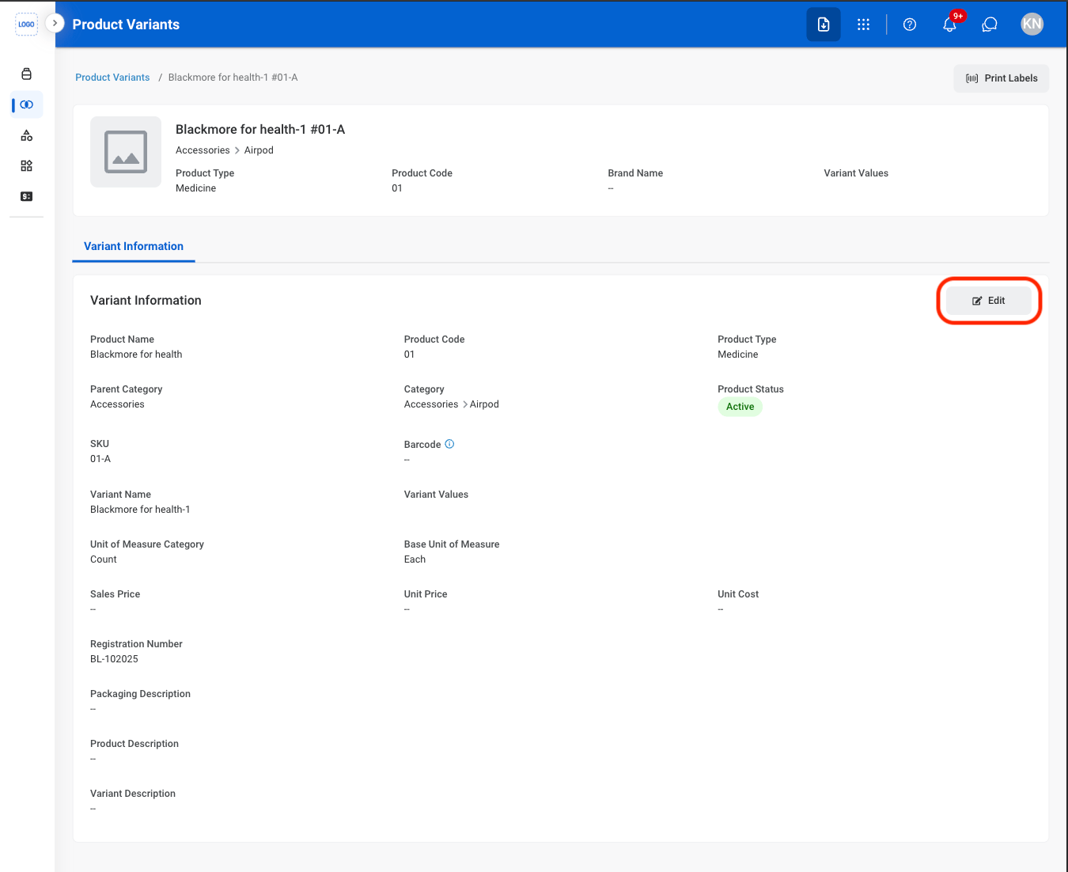This screenshot has width=1068, height=872.
Task: Go to Product Variants breadcrumb link
Action: (x=112, y=78)
